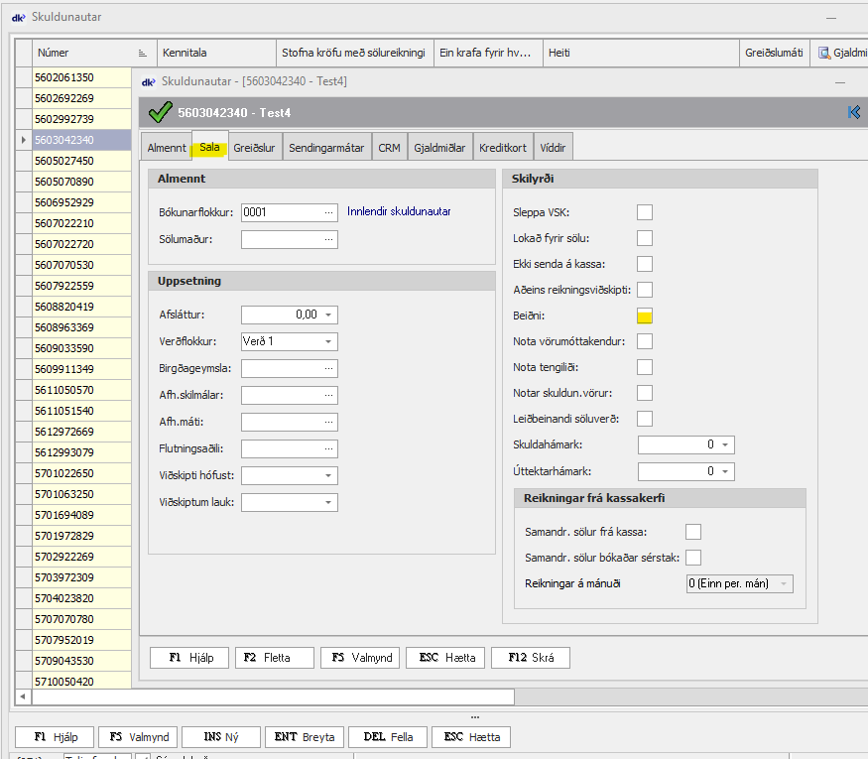Toggle the Lokað fyrir sölu checkbox
Screen dimensions: 868x759
(x=645, y=238)
